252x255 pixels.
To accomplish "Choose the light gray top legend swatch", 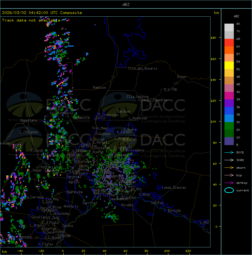I will [229, 27].
